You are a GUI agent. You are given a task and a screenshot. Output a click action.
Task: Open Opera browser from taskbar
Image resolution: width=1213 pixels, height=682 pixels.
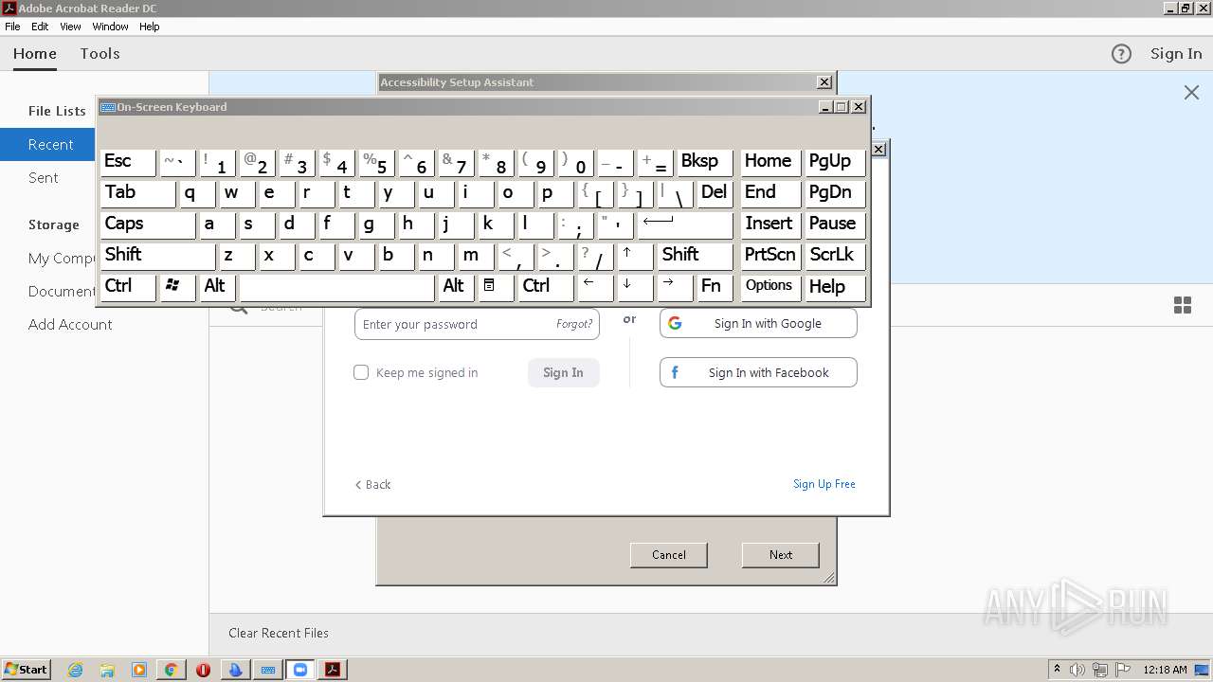point(203,670)
